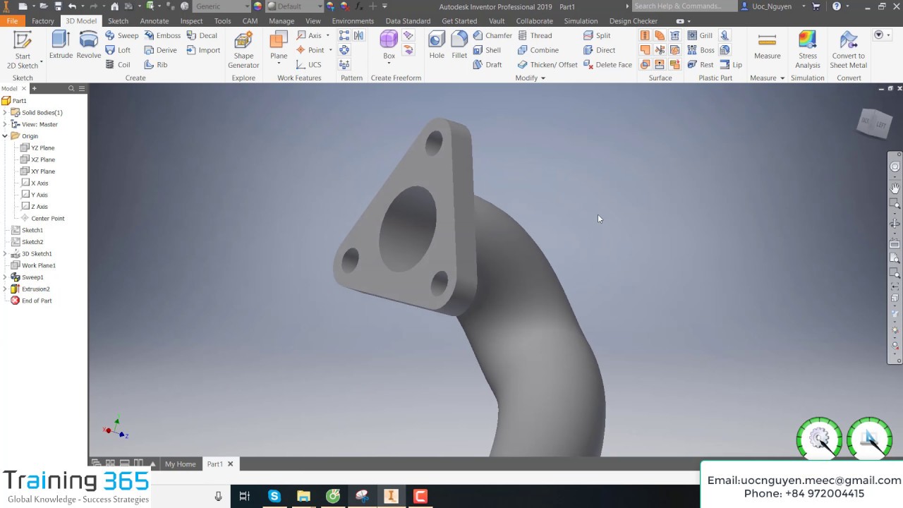Switch to the My Home document tab
Viewport: 903px width, 508px height.
[x=180, y=464]
